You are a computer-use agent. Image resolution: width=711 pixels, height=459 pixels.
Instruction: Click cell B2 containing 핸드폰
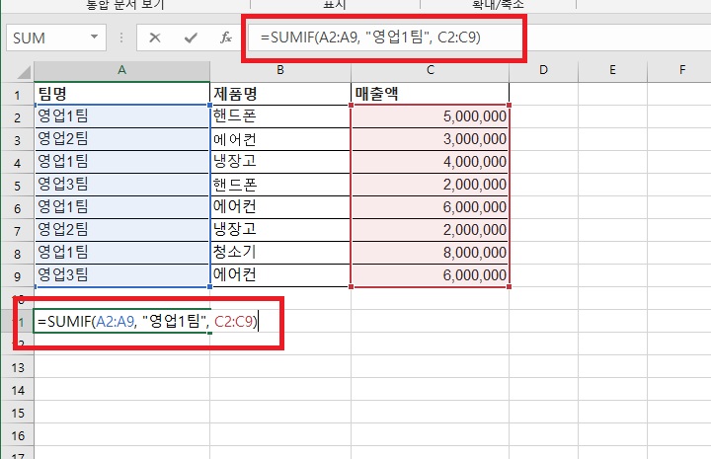coord(280,116)
